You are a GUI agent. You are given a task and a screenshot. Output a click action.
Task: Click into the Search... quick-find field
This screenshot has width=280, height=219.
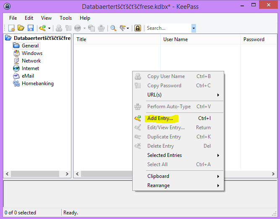click(x=169, y=28)
